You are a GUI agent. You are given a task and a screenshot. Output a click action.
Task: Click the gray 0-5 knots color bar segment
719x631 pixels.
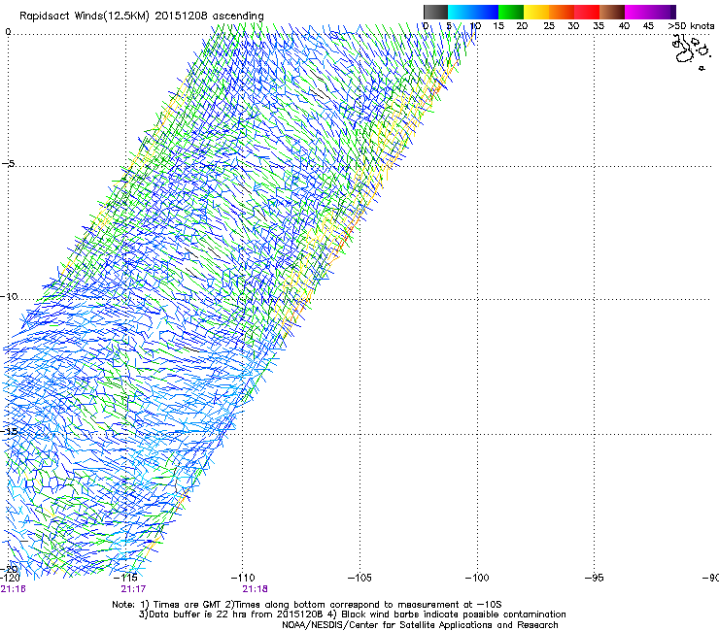(435, 12)
